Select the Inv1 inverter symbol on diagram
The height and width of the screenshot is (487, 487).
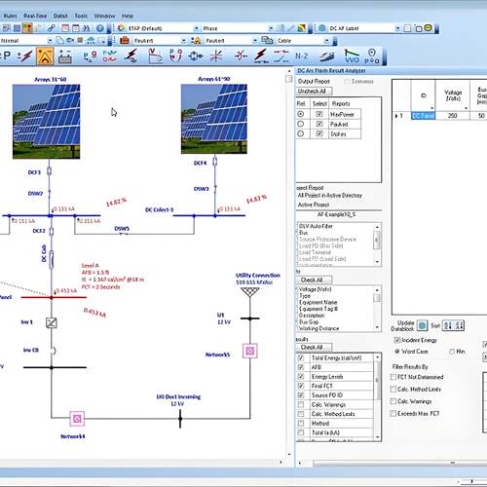[x=52, y=322]
